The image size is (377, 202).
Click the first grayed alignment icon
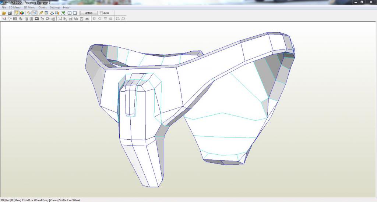[95, 19]
